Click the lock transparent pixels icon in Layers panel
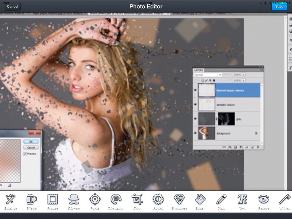 pos(202,80)
